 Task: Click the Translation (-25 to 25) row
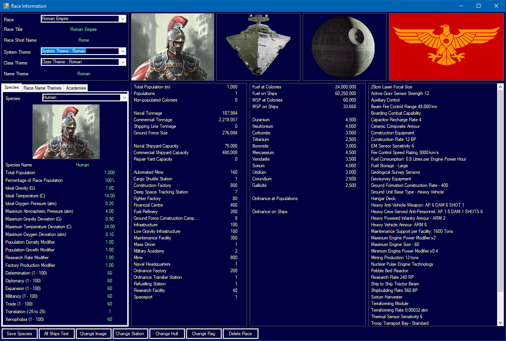65,312
